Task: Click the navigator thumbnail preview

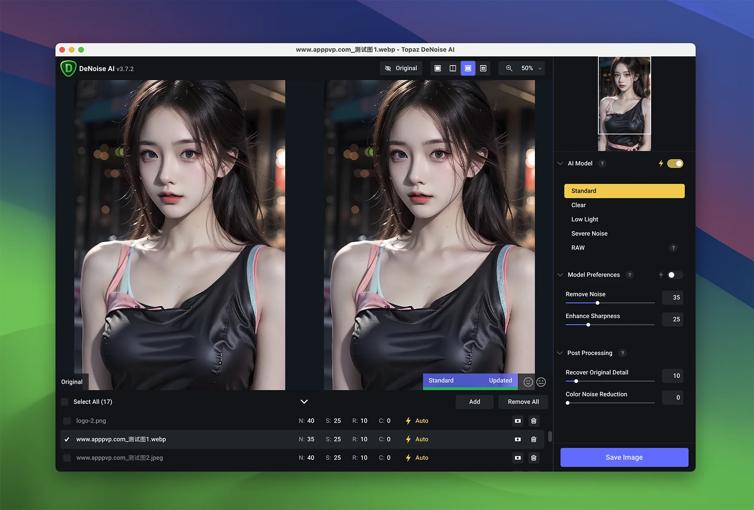Action: tap(624, 104)
